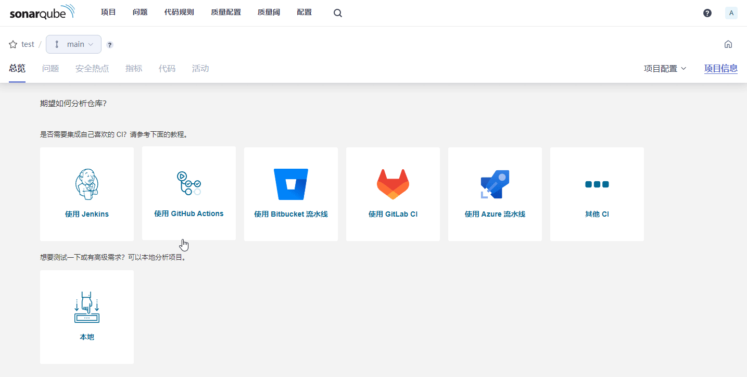Open the help question mark icon in header
The height and width of the screenshot is (377, 747).
pyautogui.click(x=707, y=13)
